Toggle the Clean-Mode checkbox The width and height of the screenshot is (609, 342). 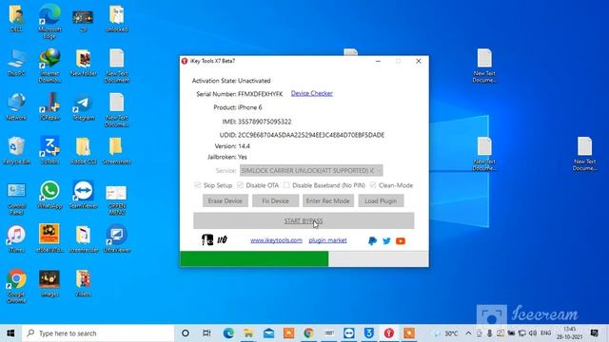(373, 185)
